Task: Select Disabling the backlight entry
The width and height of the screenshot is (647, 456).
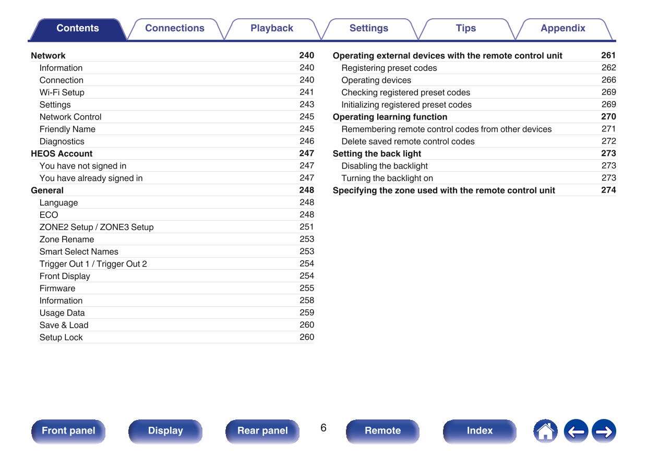Action: point(385,166)
